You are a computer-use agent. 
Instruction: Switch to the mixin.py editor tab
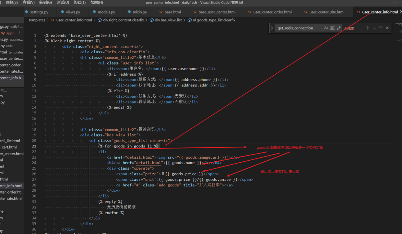139,12
